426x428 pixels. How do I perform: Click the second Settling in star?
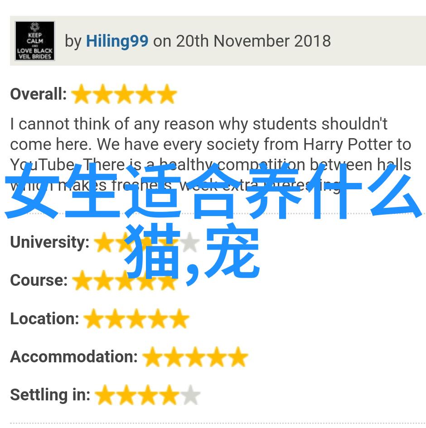[126, 395]
